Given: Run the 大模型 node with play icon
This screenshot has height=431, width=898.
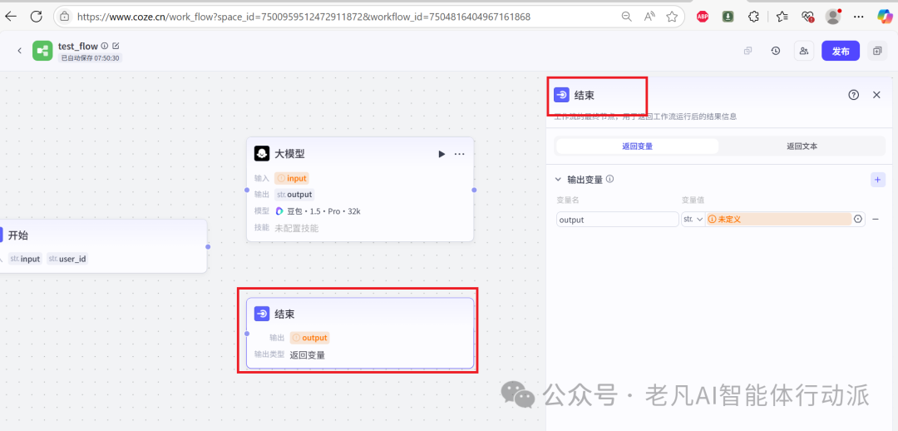Looking at the screenshot, I should (442, 154).
